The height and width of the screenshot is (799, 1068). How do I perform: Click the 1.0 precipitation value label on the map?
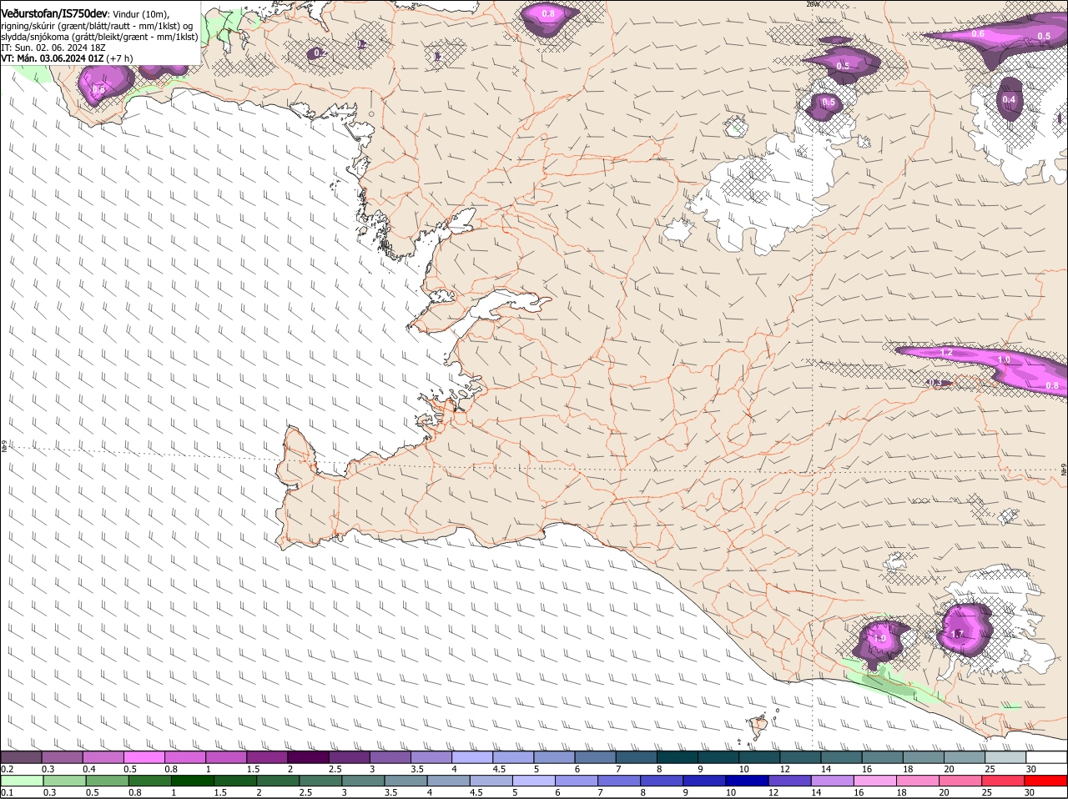coord(1004,359)
